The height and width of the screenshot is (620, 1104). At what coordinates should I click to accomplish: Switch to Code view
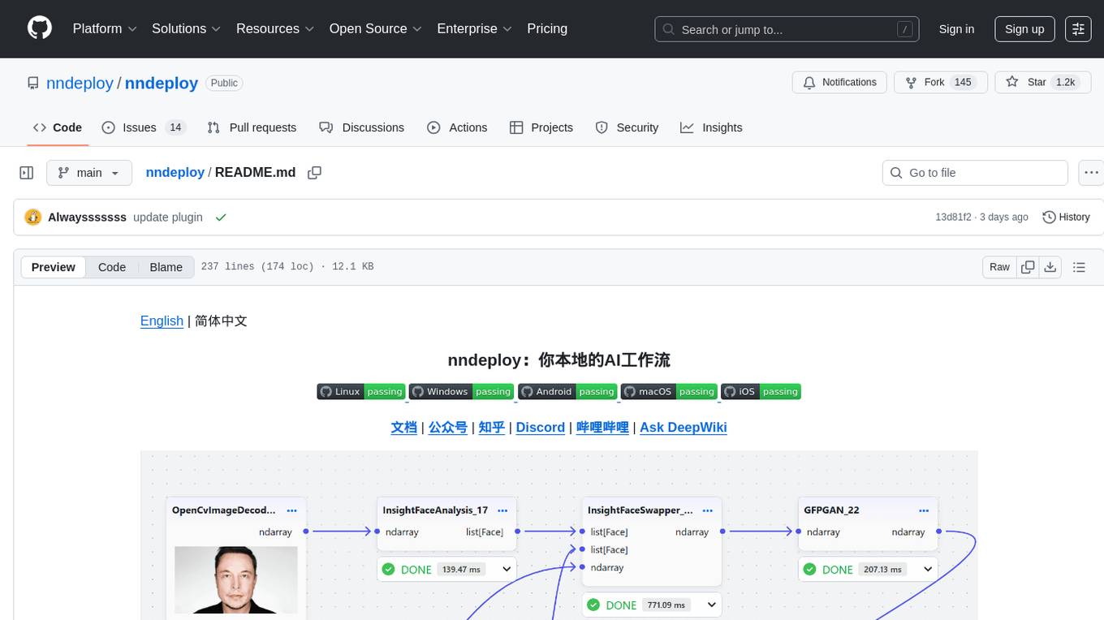(112, 267)
